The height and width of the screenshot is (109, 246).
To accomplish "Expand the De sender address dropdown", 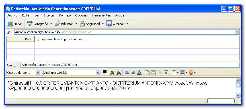I will [237, 32].
